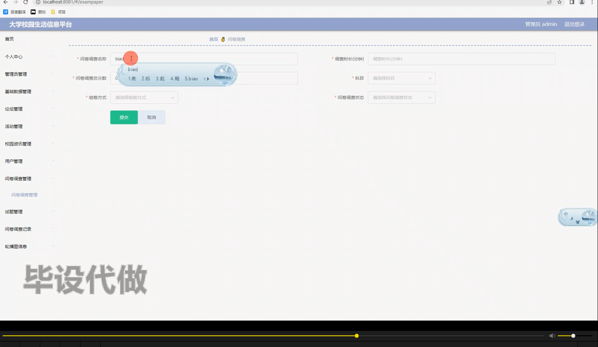Open the browser three-dot menu
This screenshot has height=347, width=598.
(592, 2)
